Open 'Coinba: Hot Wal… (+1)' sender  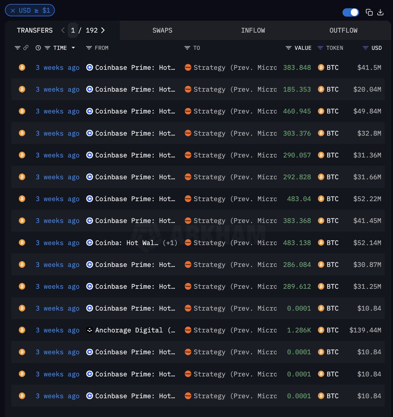132,243
